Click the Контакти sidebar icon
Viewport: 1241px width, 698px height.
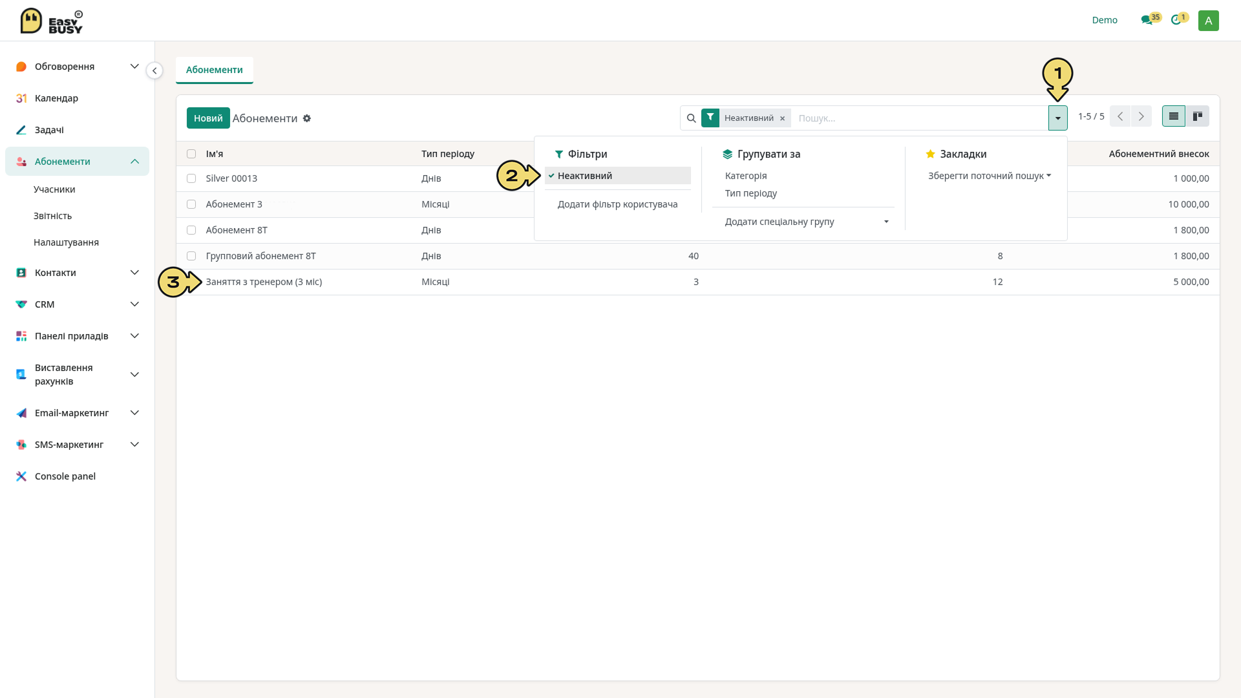pyautogui.click(x=21, y=273)
